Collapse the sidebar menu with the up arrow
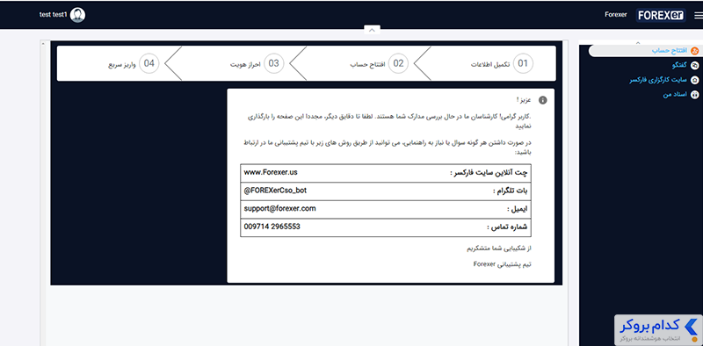Screen dimensions: 703x346 [638, 42]
